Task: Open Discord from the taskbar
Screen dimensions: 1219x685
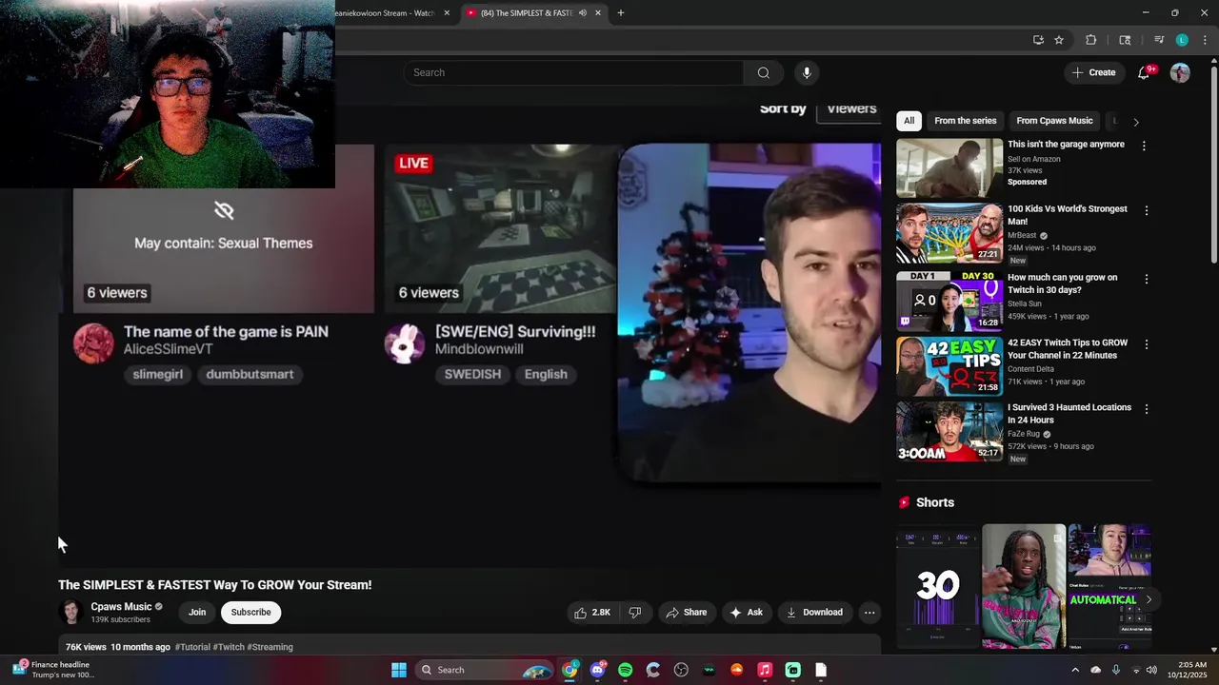Action: point(597,670)
